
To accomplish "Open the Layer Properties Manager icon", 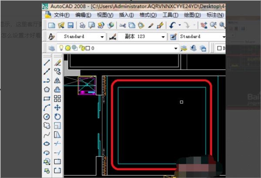I will coord(52,48).
